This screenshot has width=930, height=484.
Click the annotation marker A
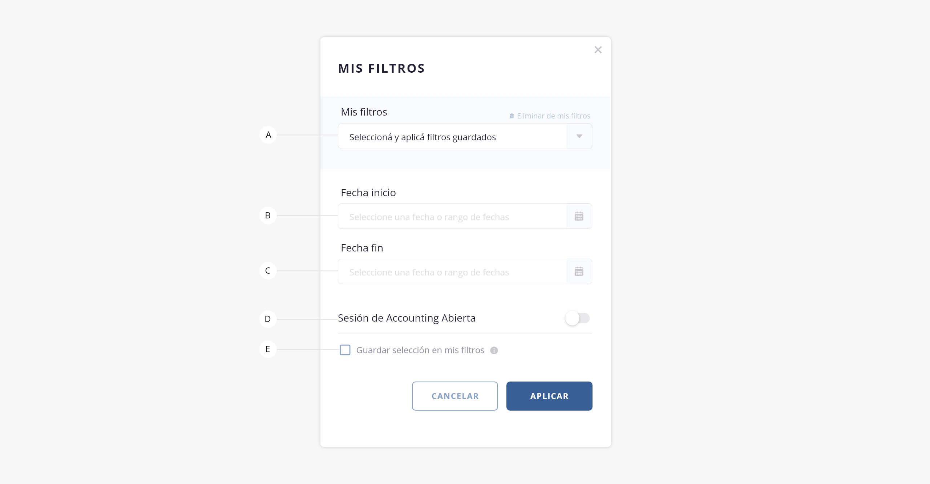click(x=268, y=135)
